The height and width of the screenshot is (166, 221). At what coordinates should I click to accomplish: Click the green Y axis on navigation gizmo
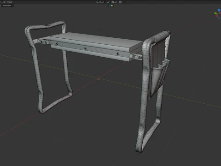[x=215, y=13]
